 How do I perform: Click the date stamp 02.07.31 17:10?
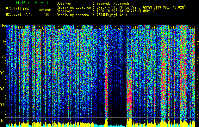coord(19,15)
